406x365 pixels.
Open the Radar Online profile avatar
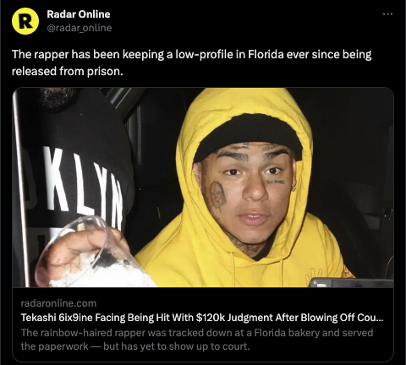tap(25, 21)
